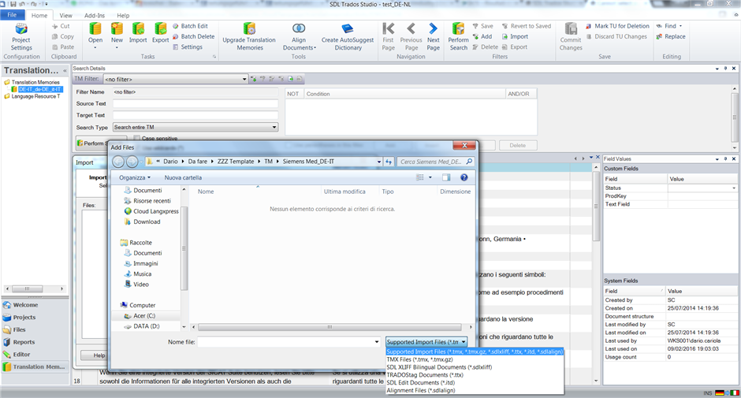Open TM Settings in Tasks group
The height and width of the screenshot is (398, 741).
pyautogui.click(x=187, y=46)
